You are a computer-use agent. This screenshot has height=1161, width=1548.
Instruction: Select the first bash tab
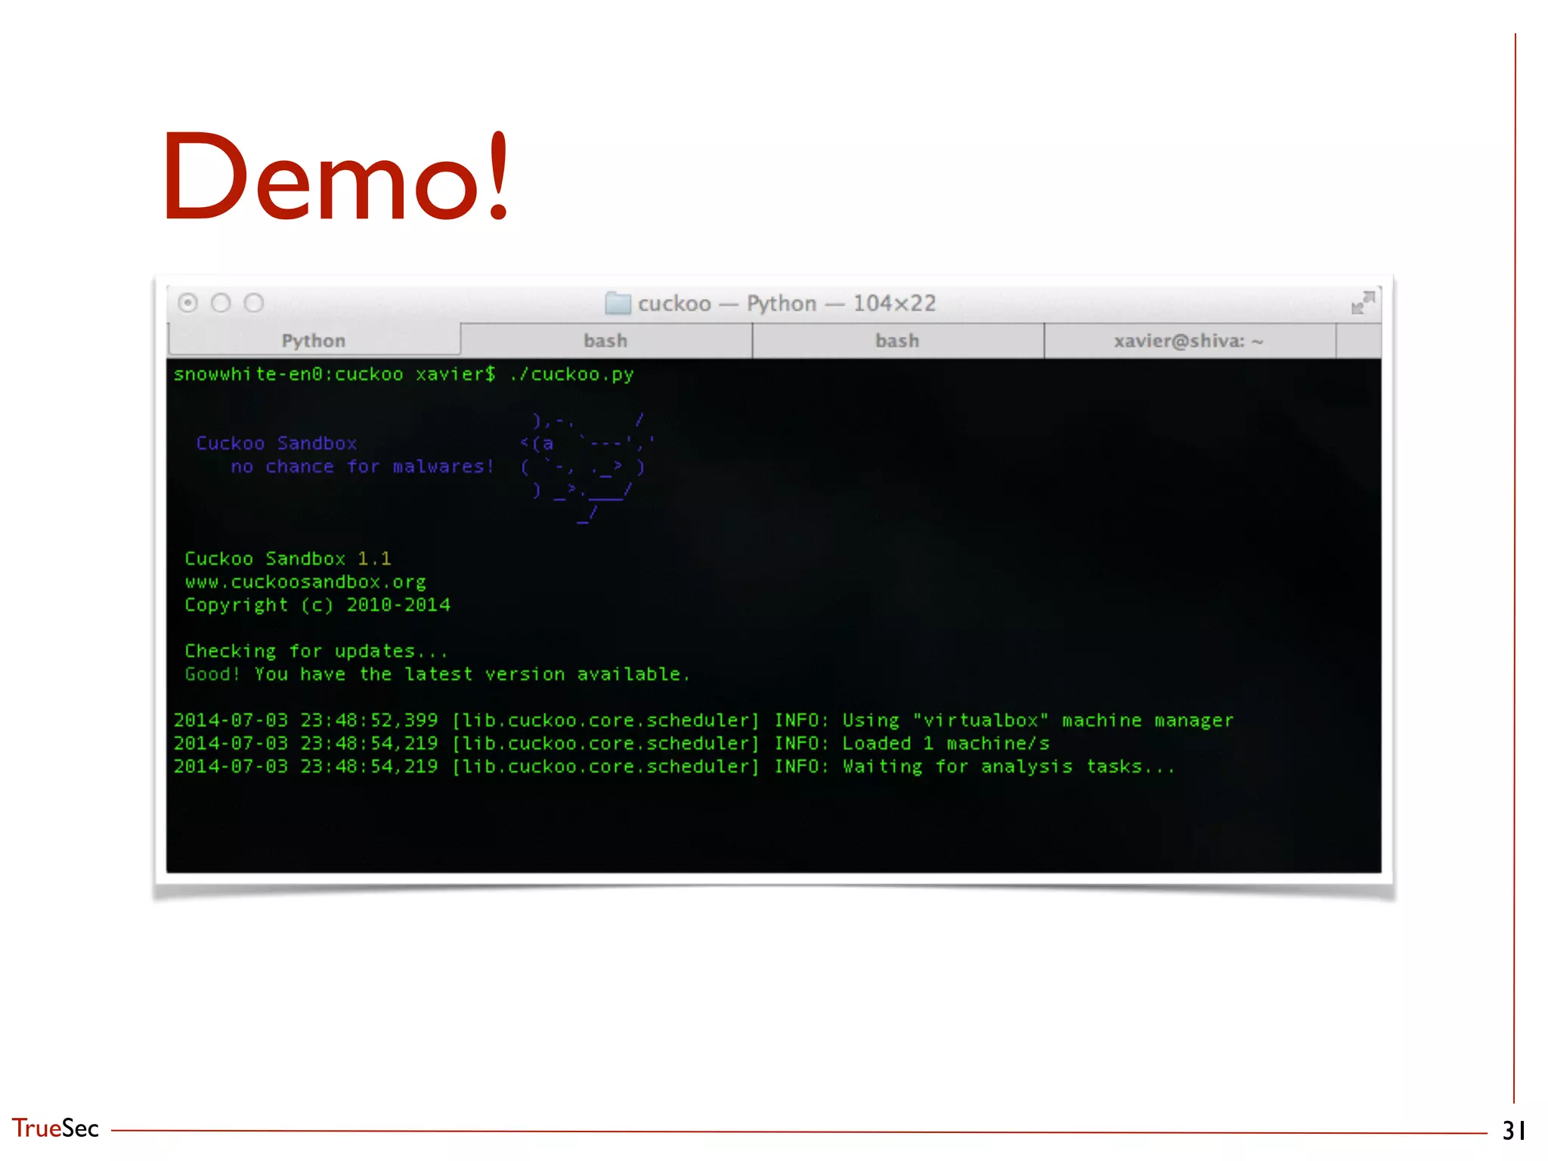(x=605, y=341)
